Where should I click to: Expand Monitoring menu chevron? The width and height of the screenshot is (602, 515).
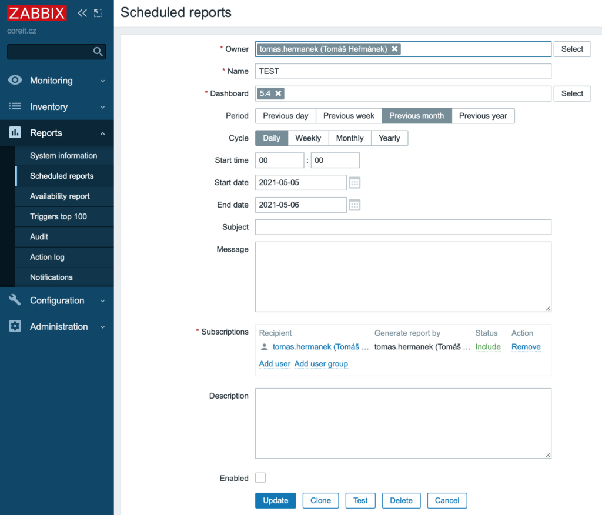point(102,81)
